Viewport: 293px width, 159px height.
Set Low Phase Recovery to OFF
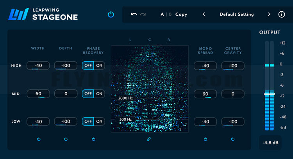88,121
